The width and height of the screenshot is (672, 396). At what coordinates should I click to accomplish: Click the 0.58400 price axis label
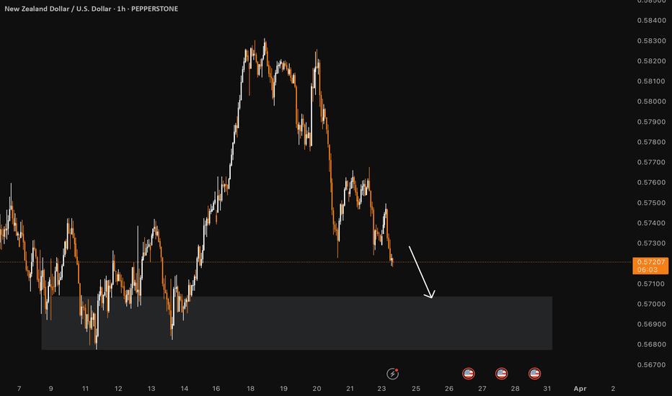651,21
